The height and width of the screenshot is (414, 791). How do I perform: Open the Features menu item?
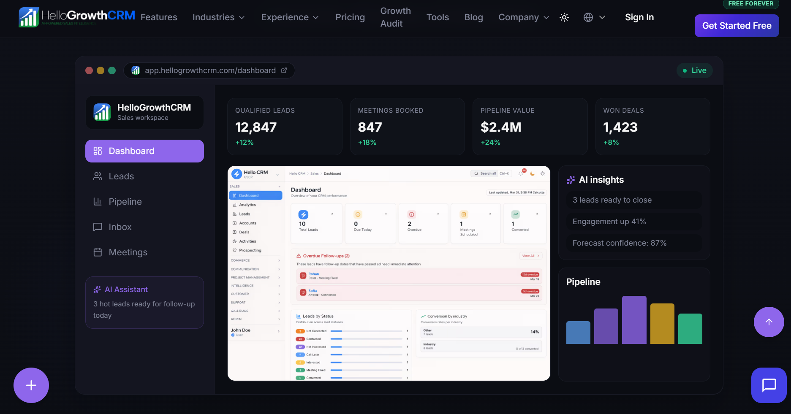tap(159, 17)
